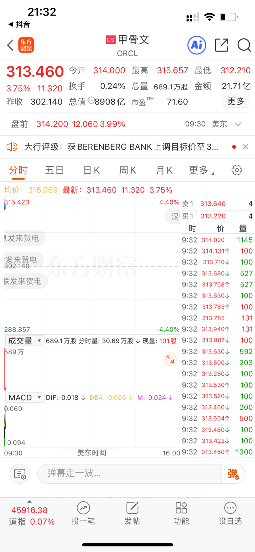The height and width of the screenshot is (552, 255).
Task: Select the 分时 tab
Action: (x=18, y=171)
